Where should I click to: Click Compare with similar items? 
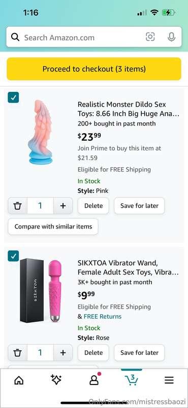coord(53,226)
